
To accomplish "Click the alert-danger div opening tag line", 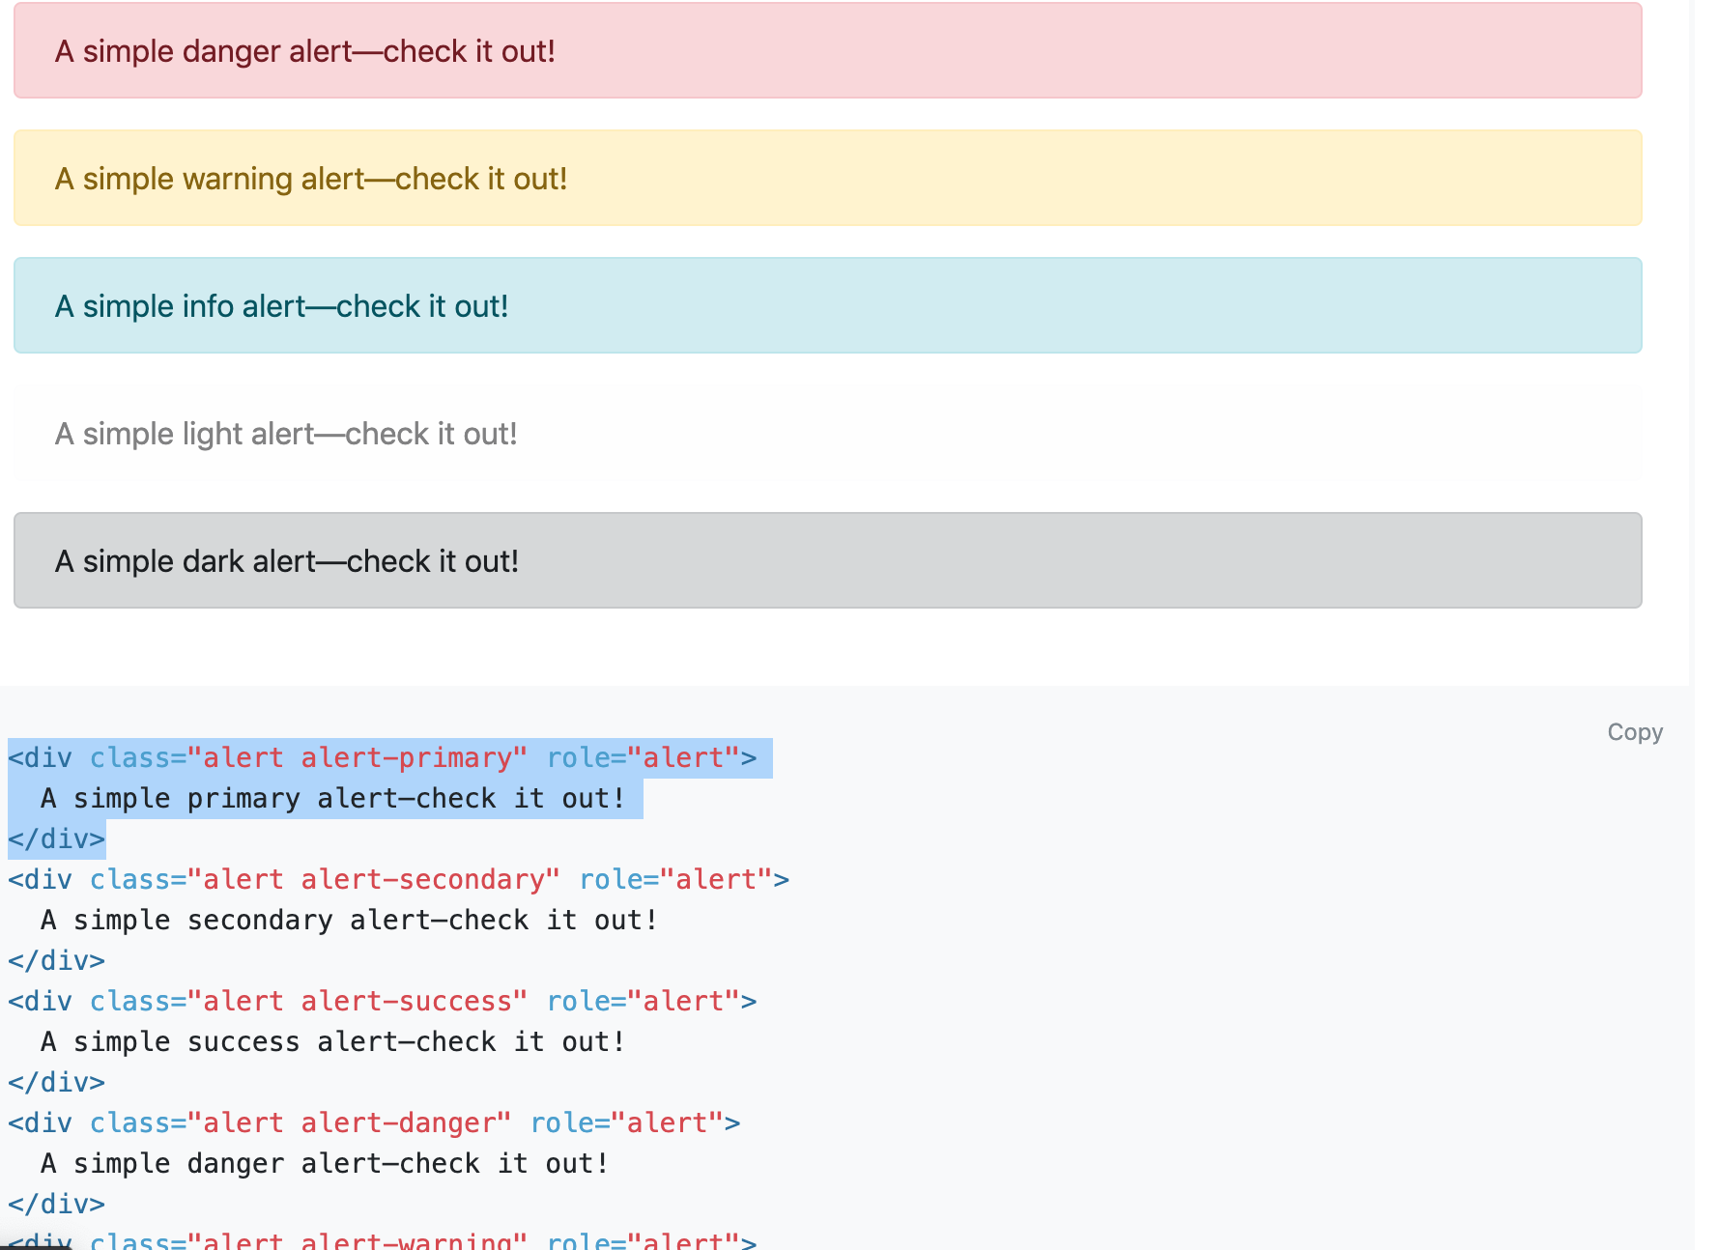I will pyautogui.click(x=375, y=1123).
